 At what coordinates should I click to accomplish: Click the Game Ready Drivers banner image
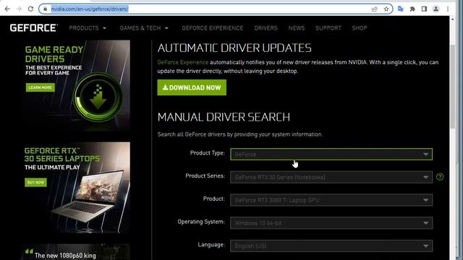pyautogui.click(x=76, y=85)
